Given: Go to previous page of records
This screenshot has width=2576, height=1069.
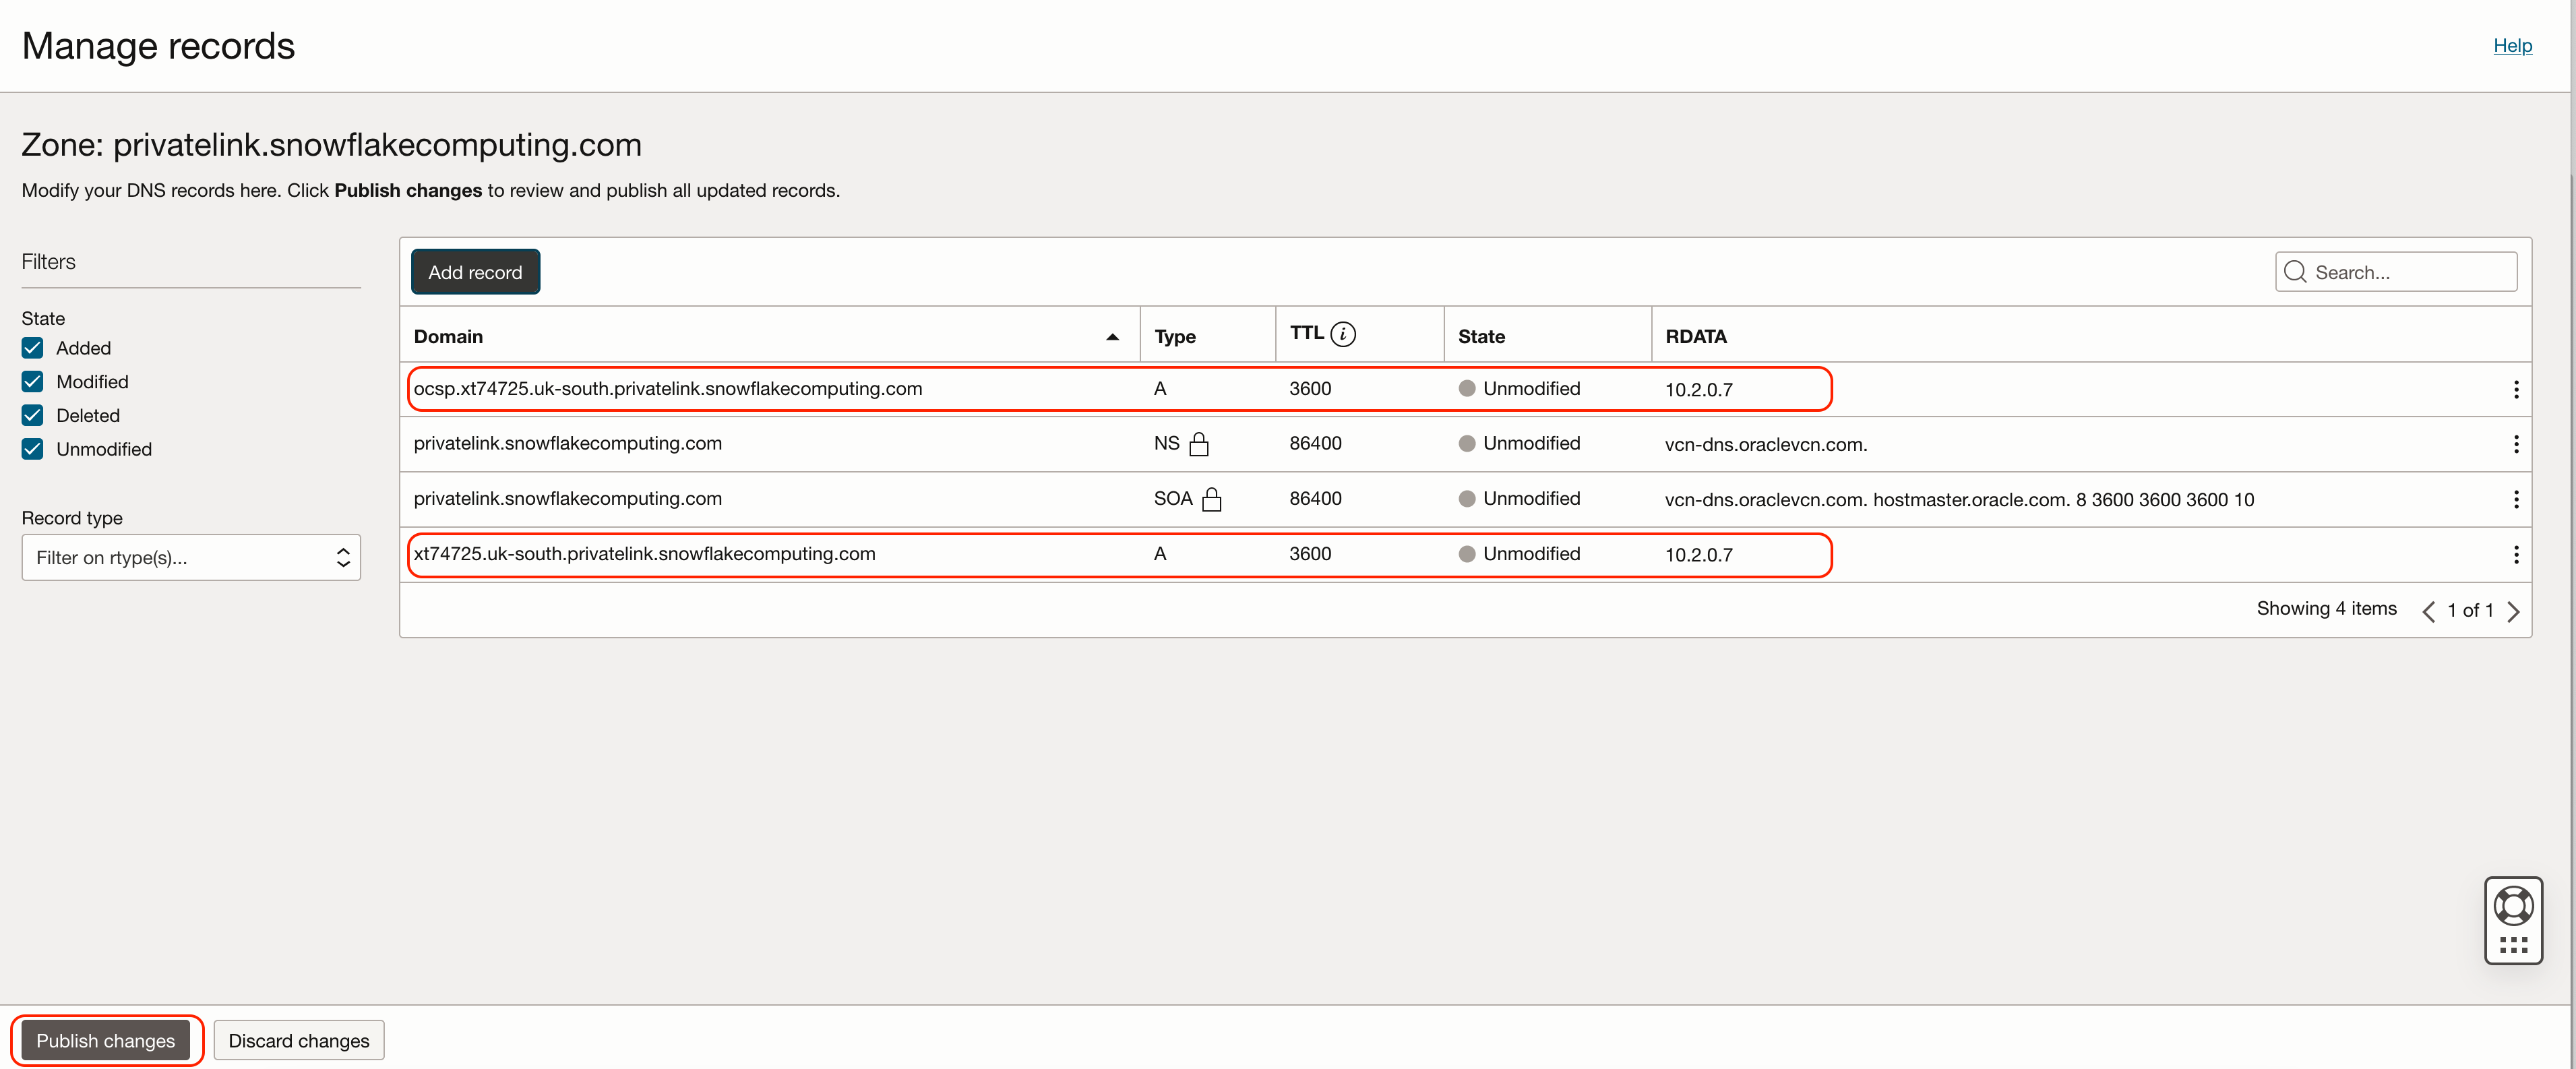Looking at the screenshot, I should 2428,611.
